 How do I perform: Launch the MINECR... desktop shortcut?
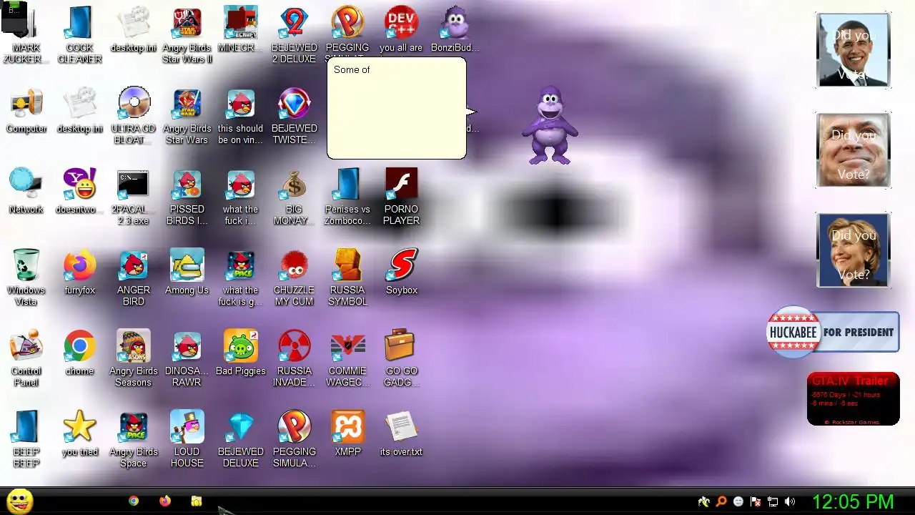tap(240, 29)
